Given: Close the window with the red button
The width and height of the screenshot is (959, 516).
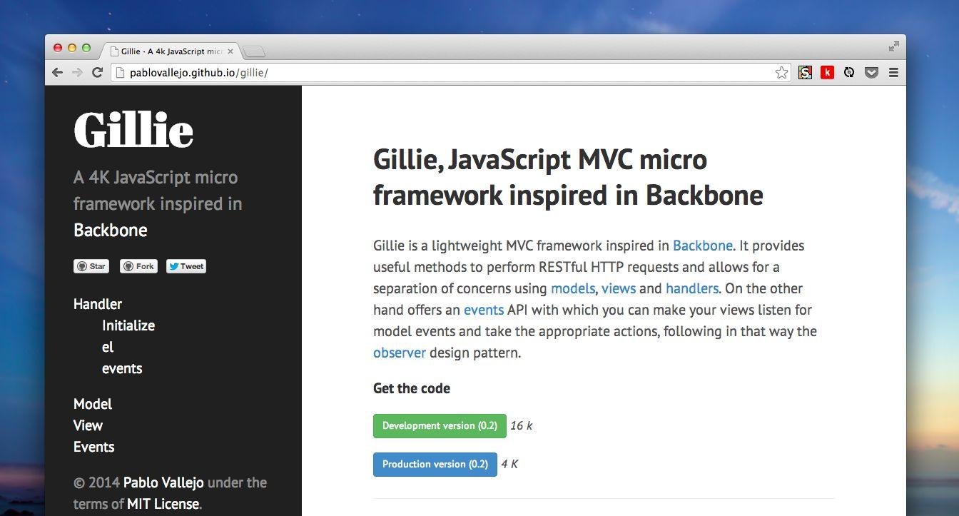Looking at the screenshot, I should [58, 48].
